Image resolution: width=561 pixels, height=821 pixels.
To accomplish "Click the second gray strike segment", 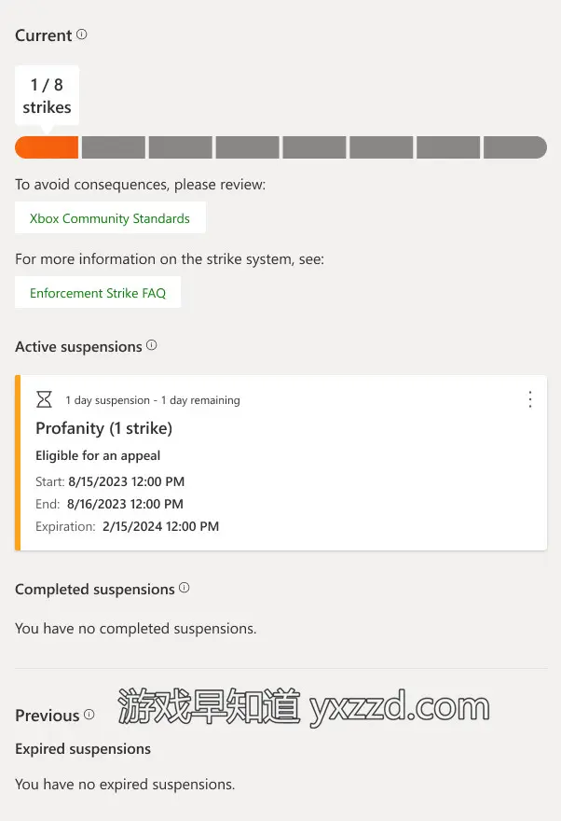I will tap(114, 147).
